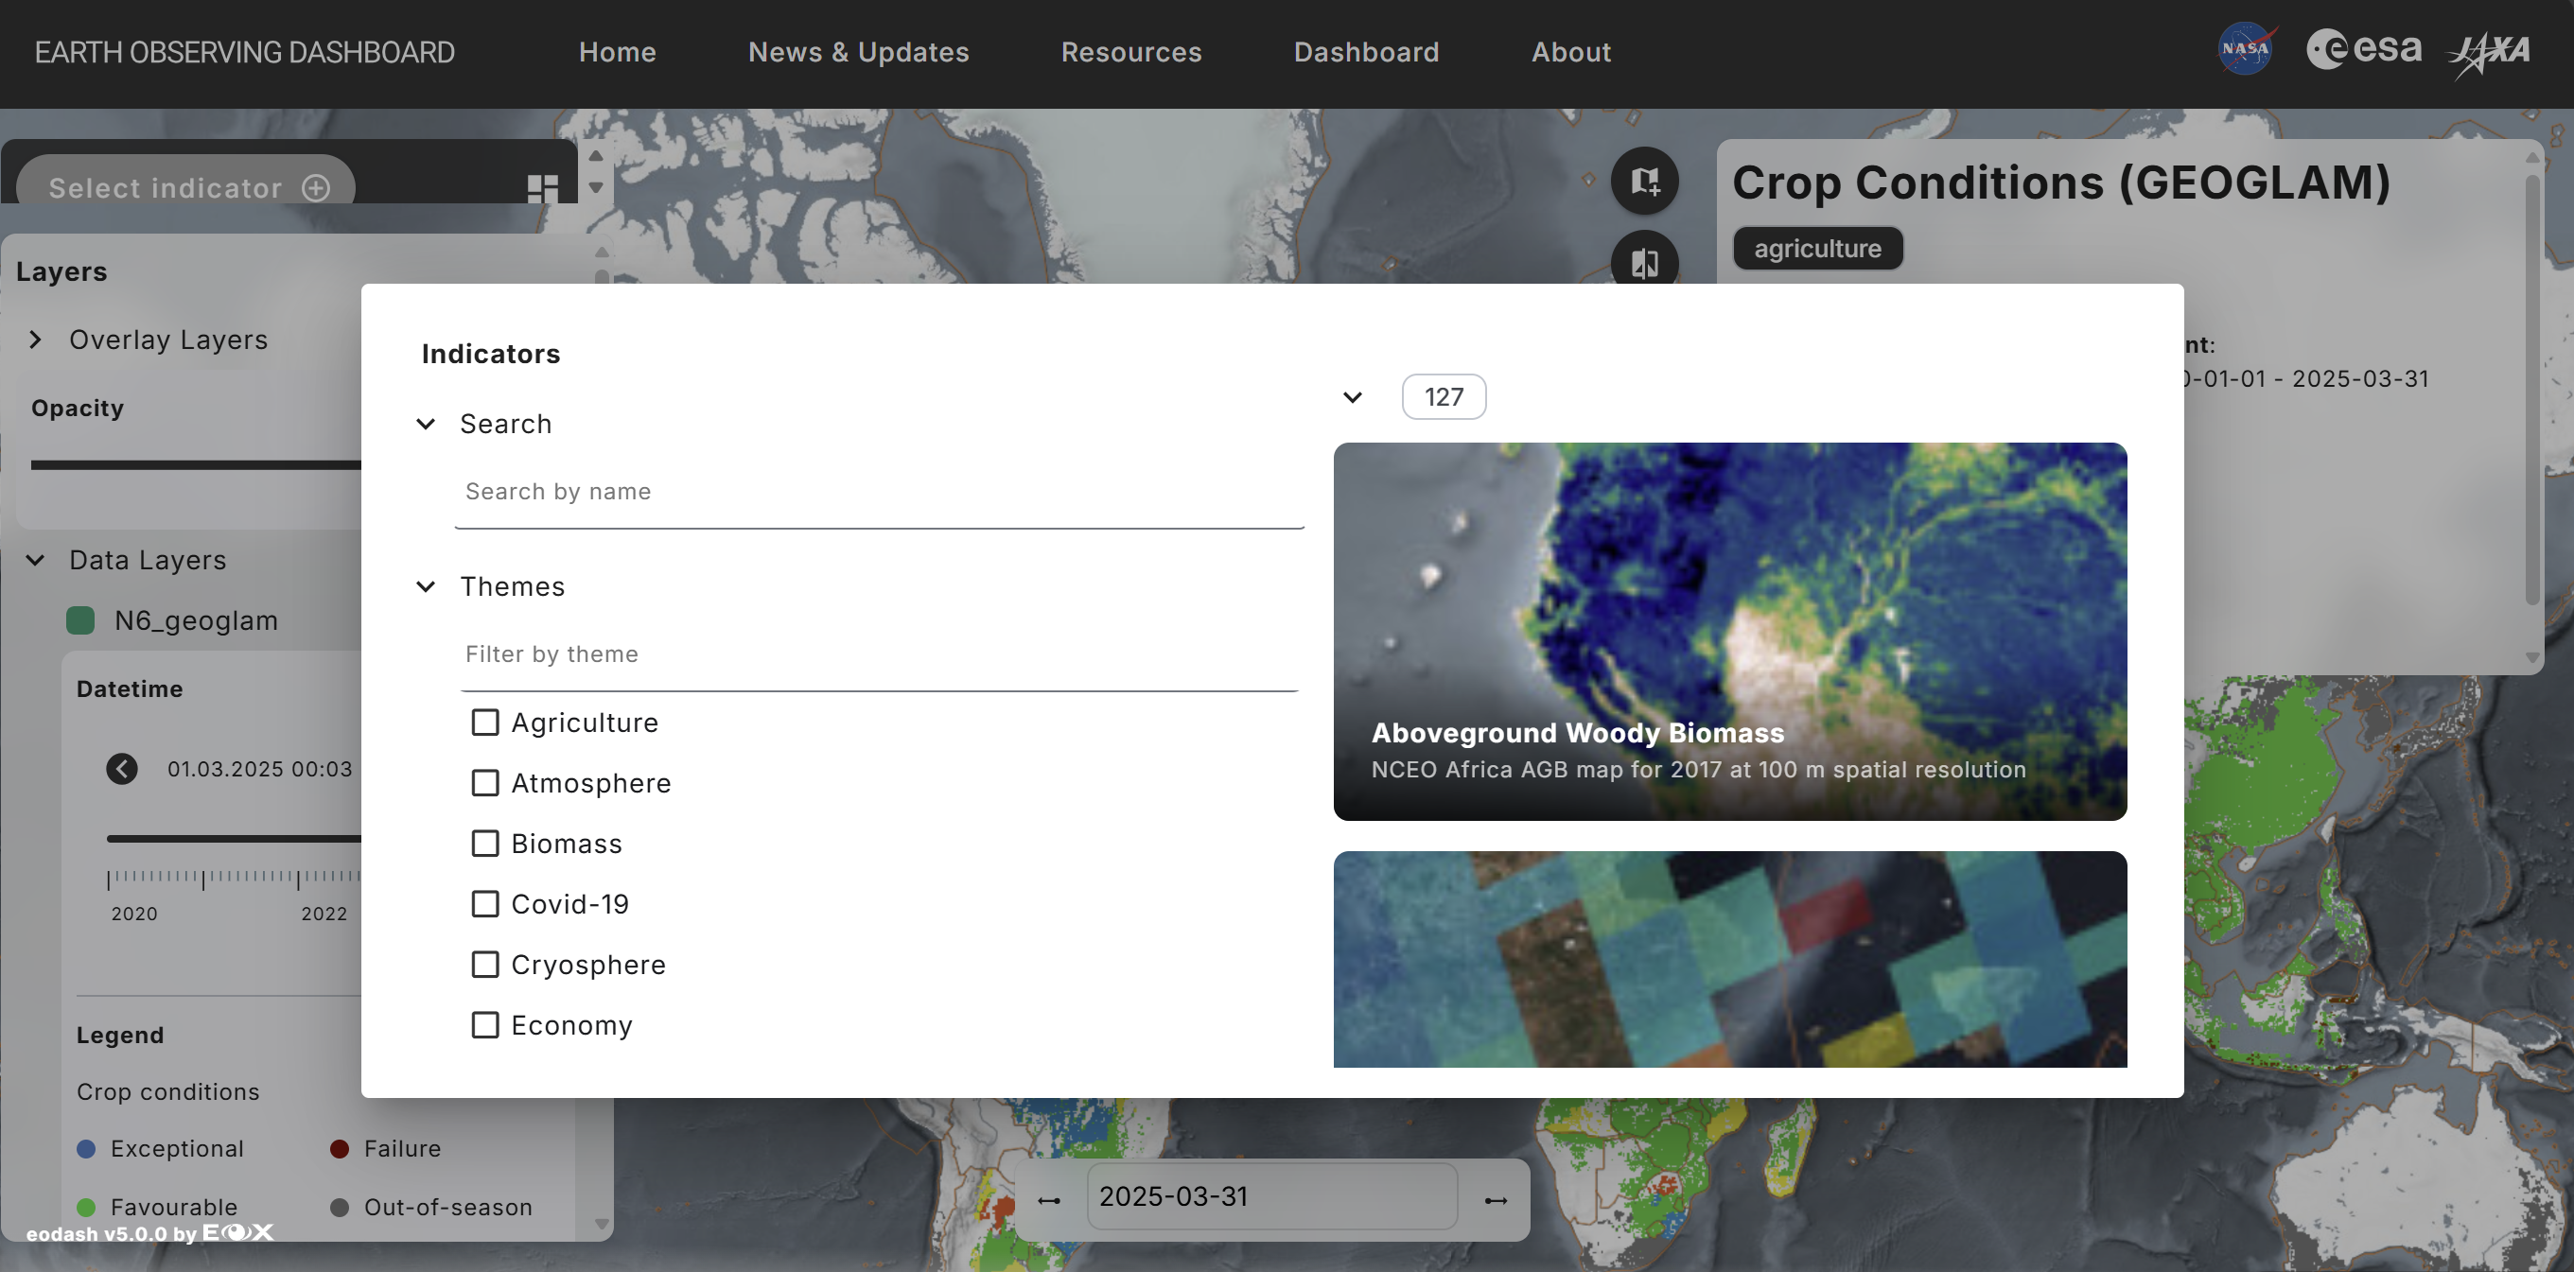Toggle the Economy theme checkbox

[x=484, y=1024]
